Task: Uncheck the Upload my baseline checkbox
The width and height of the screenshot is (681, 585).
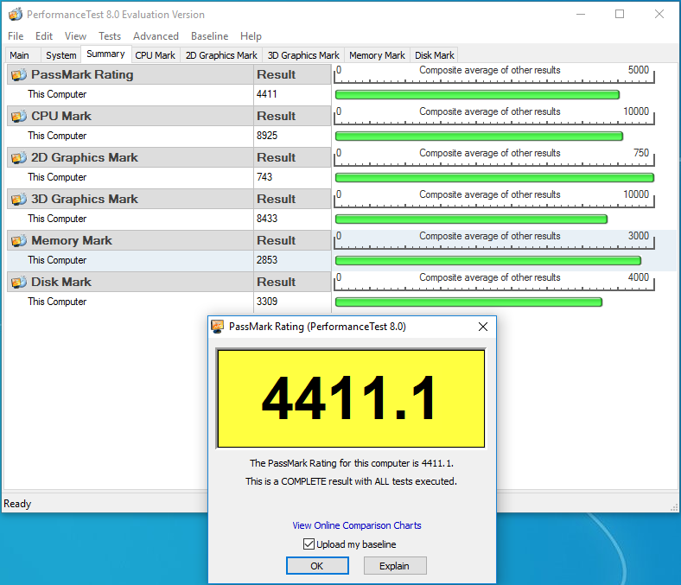Action: tap(309, 544)
